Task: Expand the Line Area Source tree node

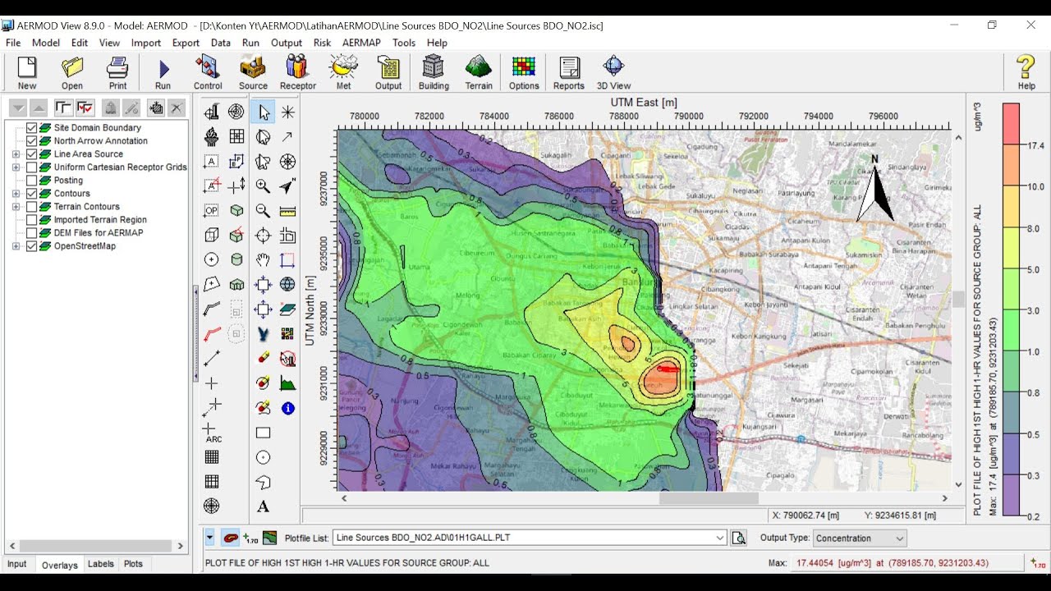Action: pos(16,154)
